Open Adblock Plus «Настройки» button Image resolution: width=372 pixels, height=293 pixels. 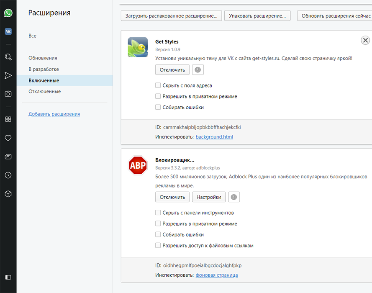209,197
